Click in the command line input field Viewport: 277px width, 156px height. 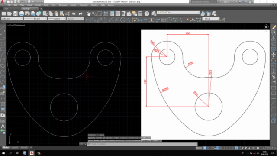tap(142, 144)
